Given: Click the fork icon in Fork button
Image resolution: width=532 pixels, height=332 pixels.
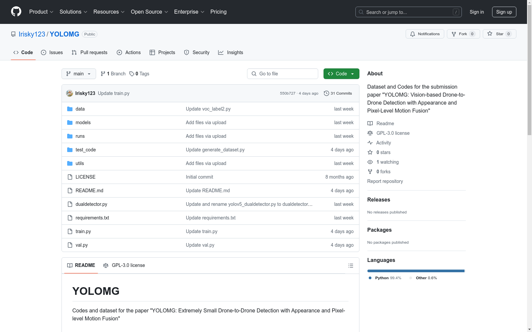Looking at the screenshot, I should (454, 34).
